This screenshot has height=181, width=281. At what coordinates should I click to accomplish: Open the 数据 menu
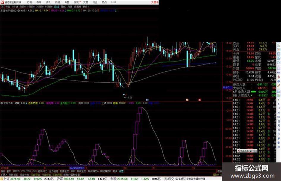point(57,2)
